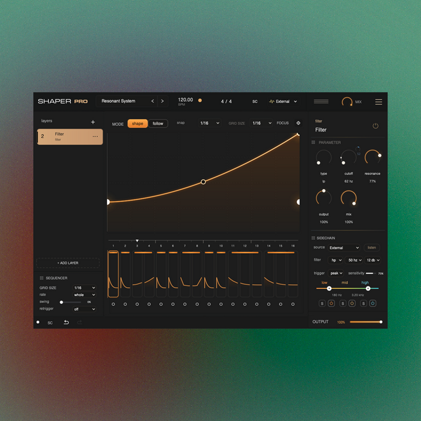The image size is (421, 421).
Task: Toggle the mid band power button
Action: tap(352, 303)
